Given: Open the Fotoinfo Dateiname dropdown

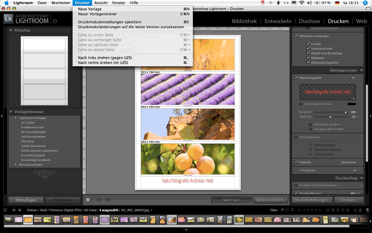Looking at the screenshot, I should [350, 162].
